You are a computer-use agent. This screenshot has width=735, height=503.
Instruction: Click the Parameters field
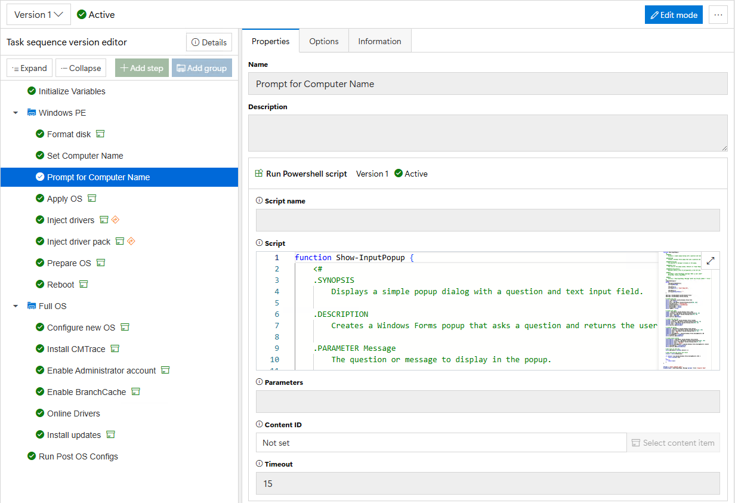coord(488,402)
